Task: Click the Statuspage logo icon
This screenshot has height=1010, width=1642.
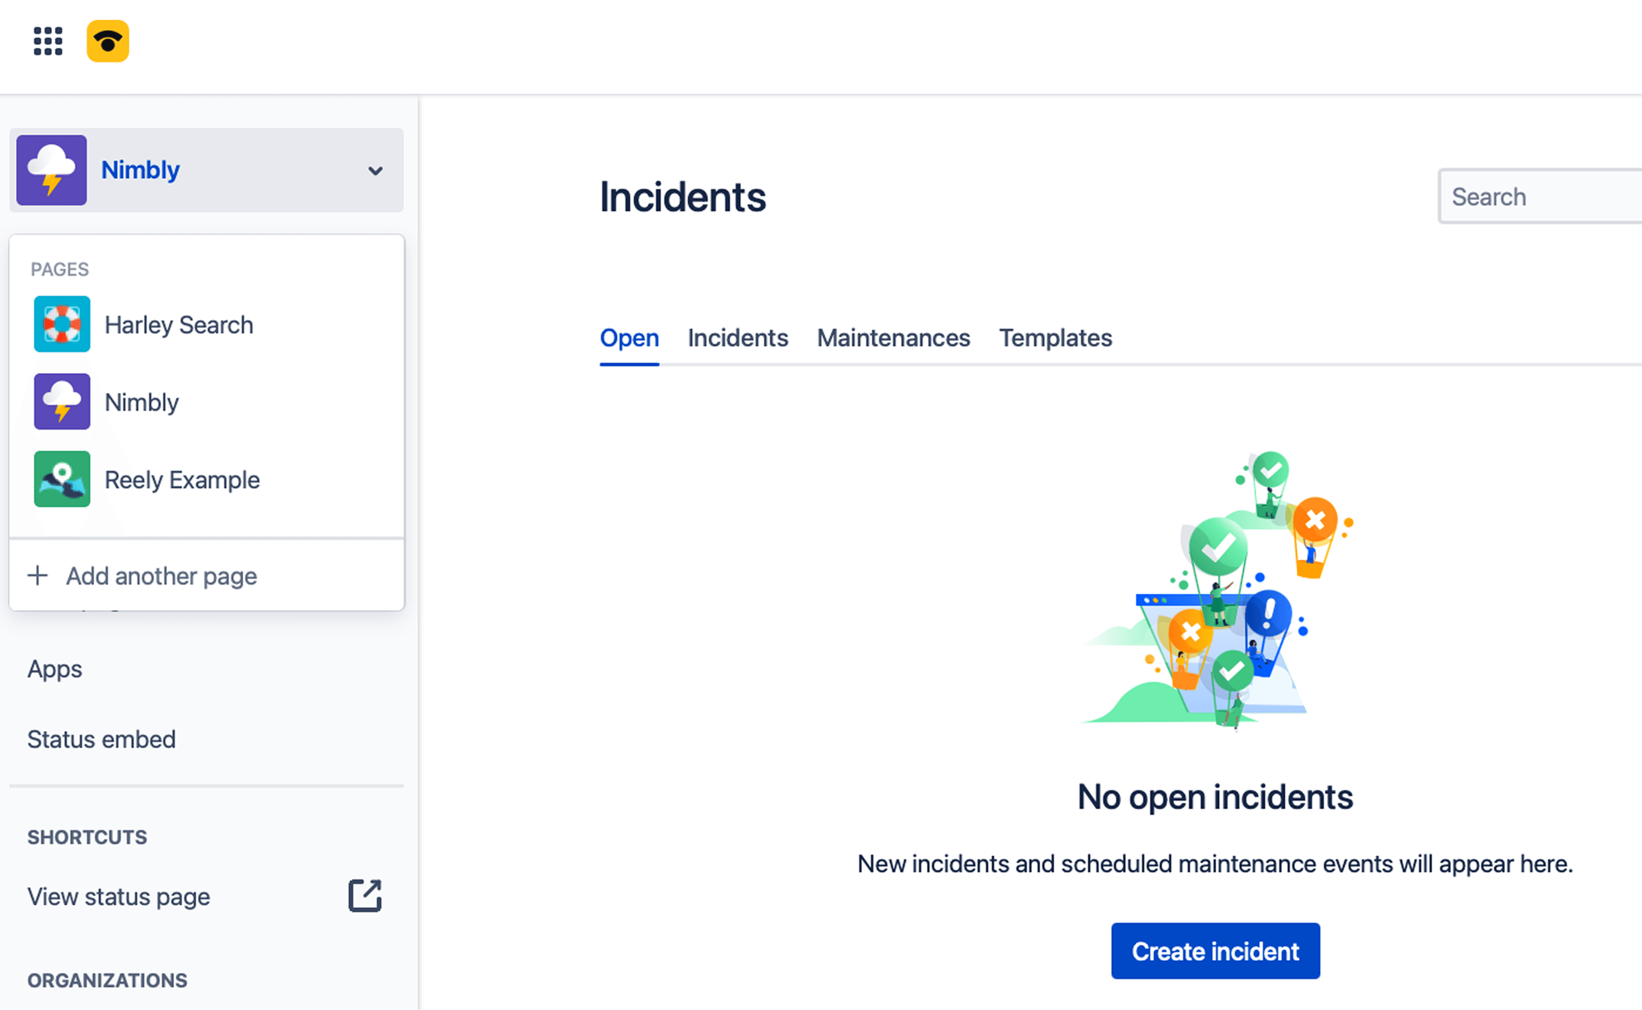Action: tap(108, 41)
